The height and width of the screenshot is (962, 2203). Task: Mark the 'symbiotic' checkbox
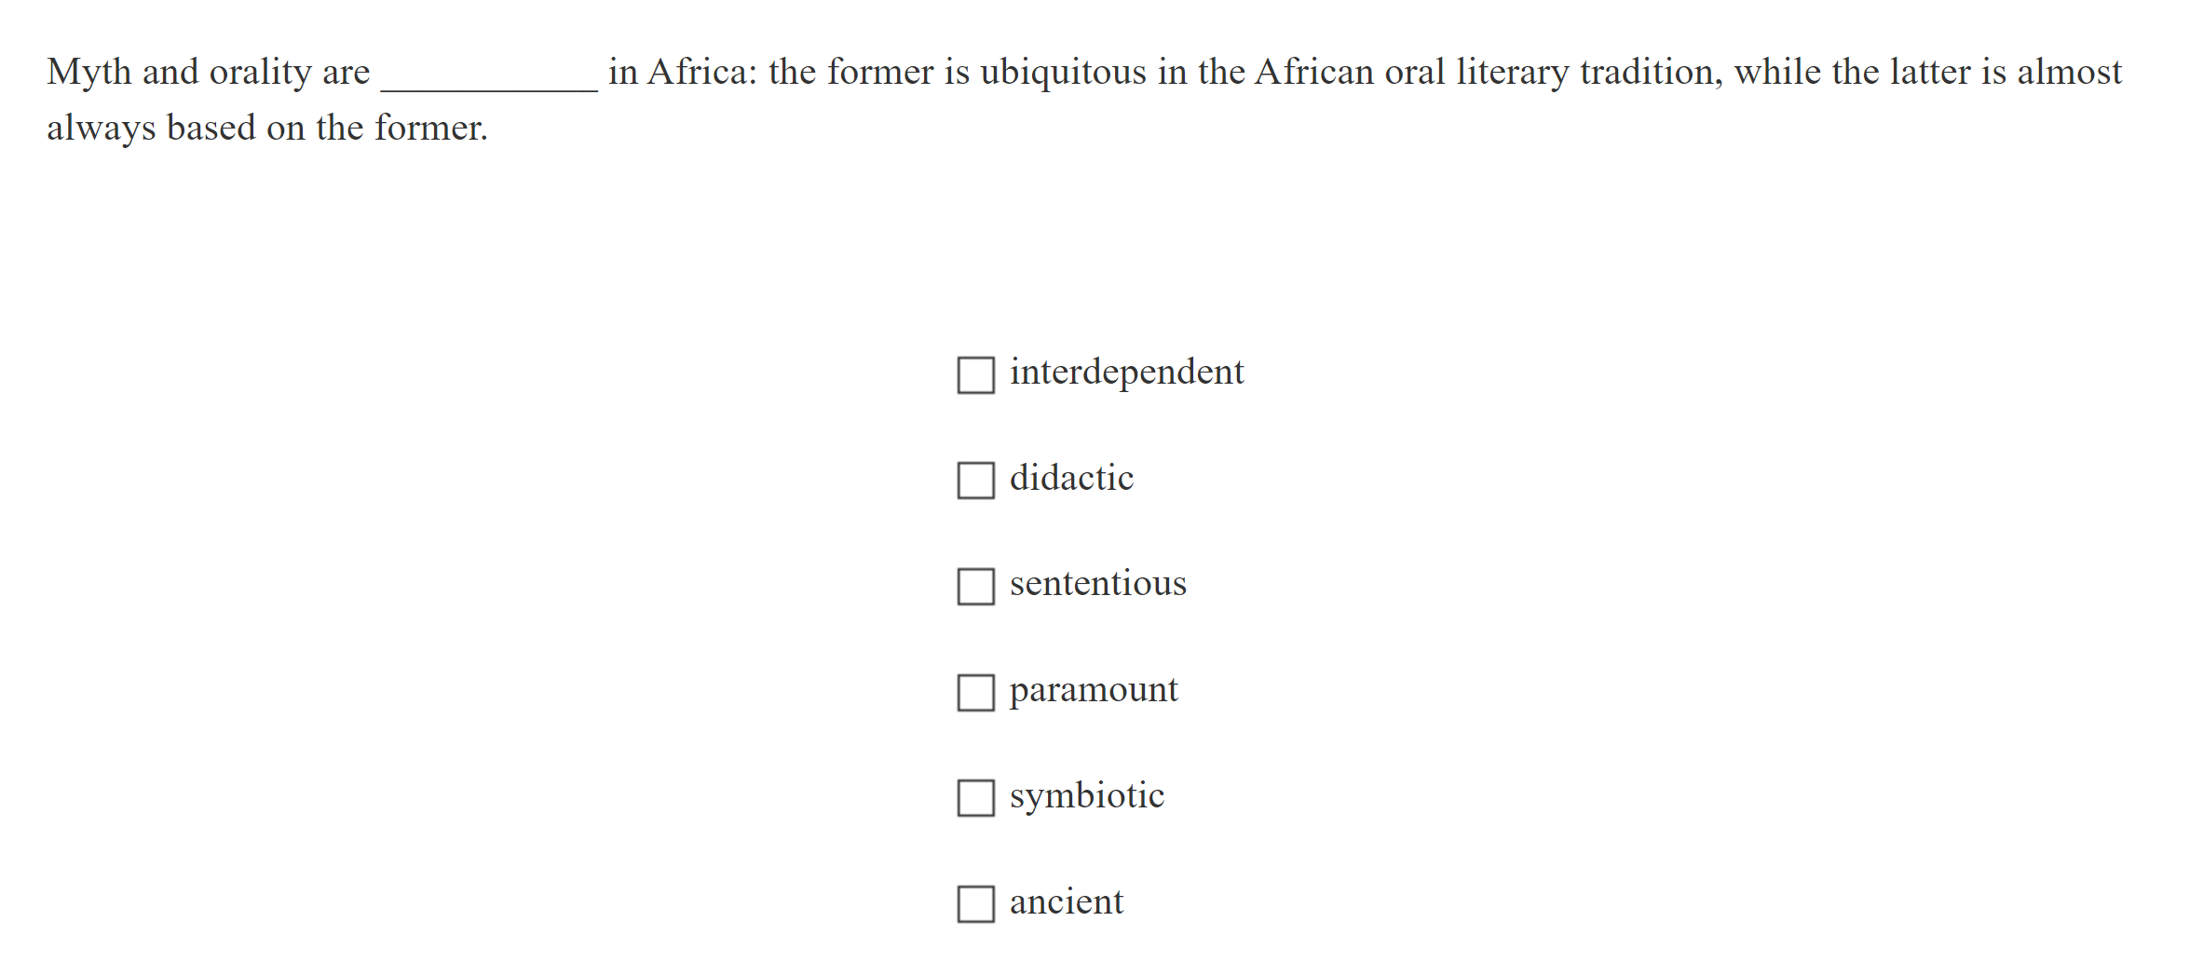coord(975,798)
